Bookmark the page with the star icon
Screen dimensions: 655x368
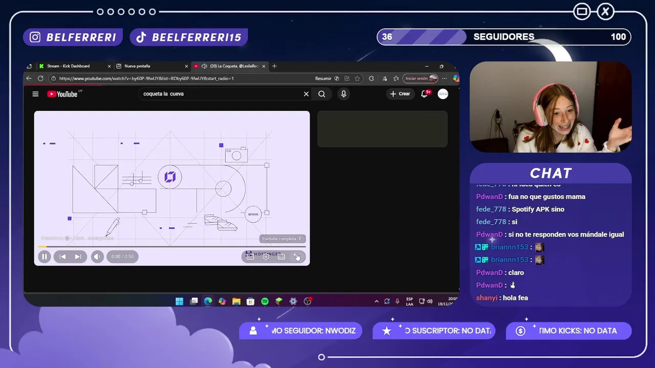click(x=357, y=78)
